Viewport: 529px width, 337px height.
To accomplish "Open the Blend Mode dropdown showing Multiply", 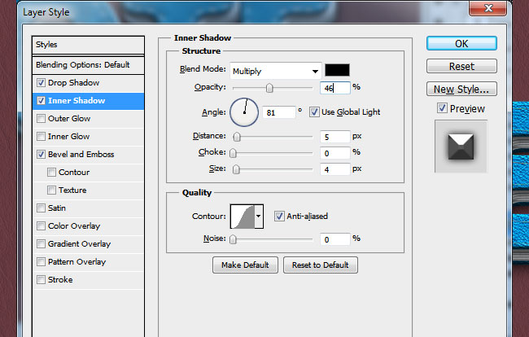I will 275,71.
